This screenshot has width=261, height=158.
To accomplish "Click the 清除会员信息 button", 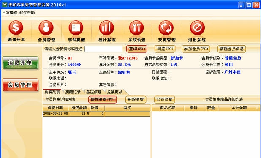I will tap(232, 49).
